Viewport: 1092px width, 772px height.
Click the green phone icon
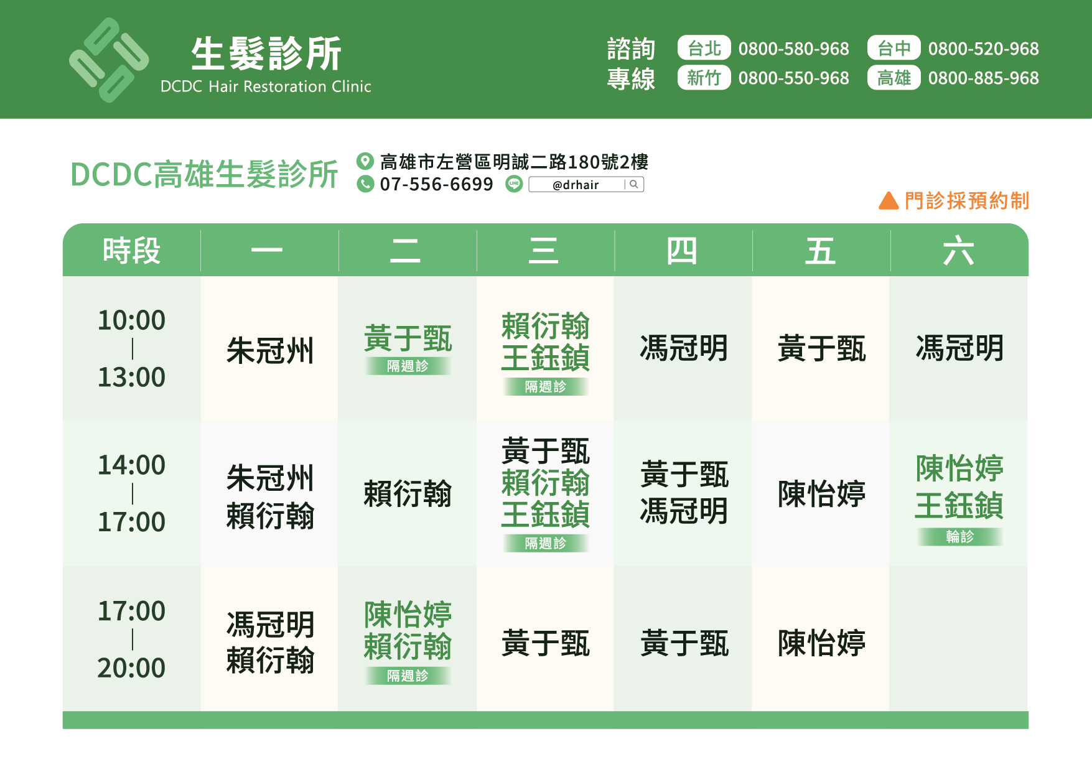click(x=365, y=184)
